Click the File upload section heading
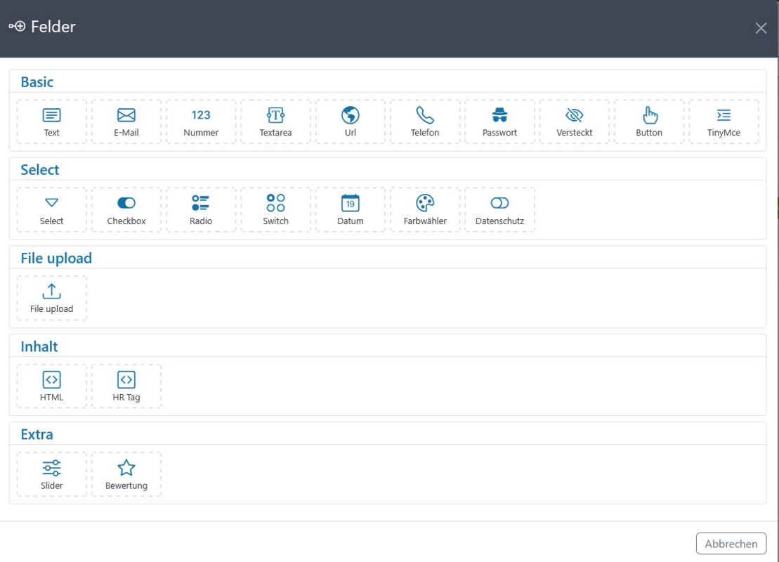 coord(56,259)
